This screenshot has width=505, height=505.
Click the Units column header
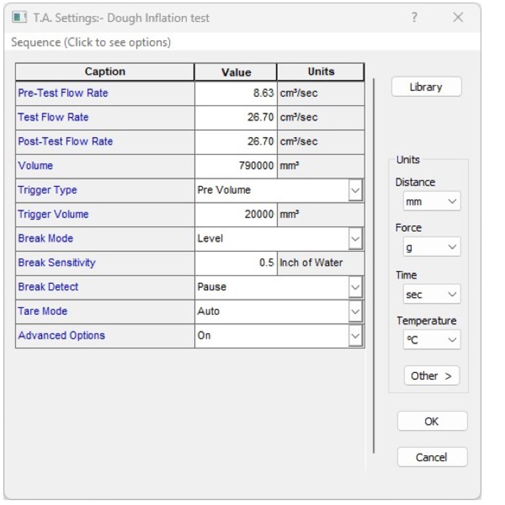point(321,72)
